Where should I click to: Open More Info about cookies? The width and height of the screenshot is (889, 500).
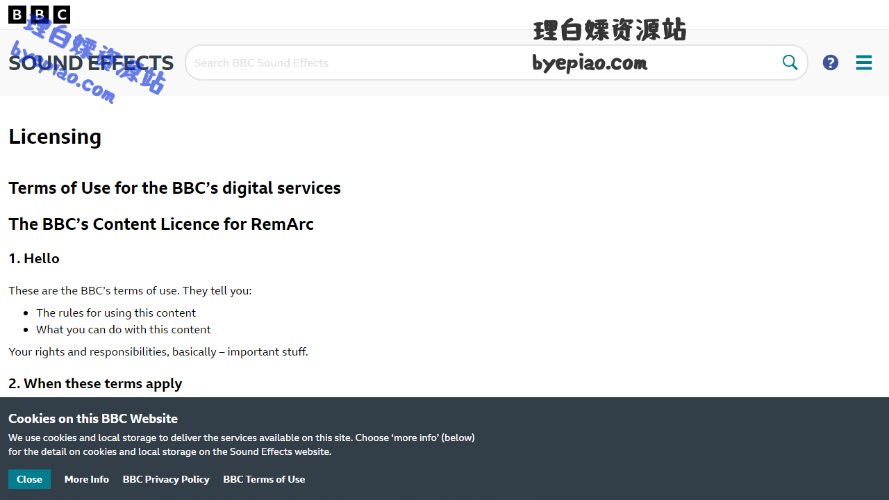click(x=87, y=479)
